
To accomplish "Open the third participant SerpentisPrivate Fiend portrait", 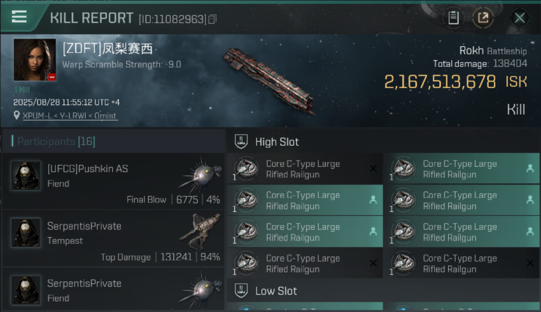I will pos(26,290).
